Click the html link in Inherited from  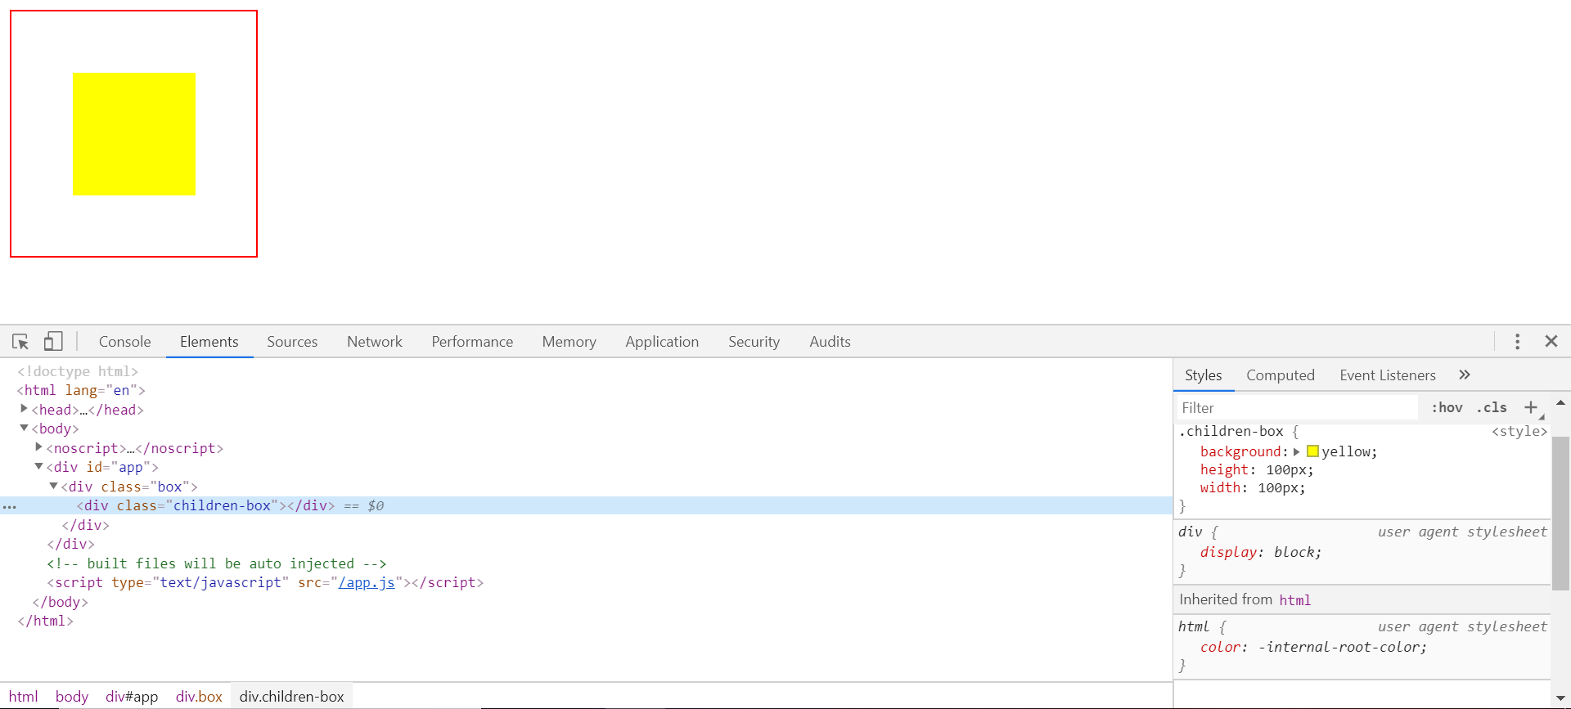(x=1295, y=600)
